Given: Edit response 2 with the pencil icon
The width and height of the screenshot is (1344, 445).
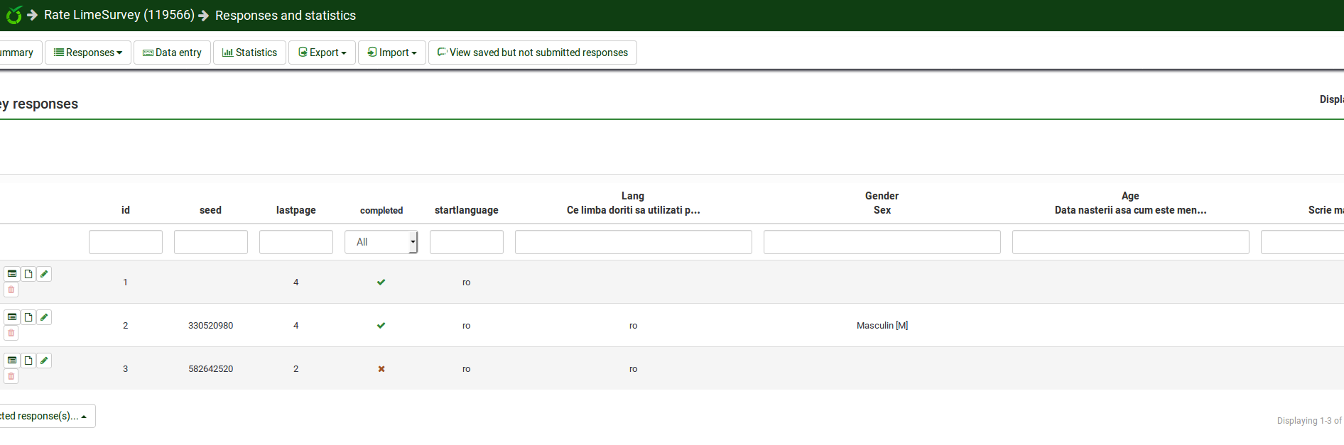Looking at the screenshot, I should click(44, 317).
